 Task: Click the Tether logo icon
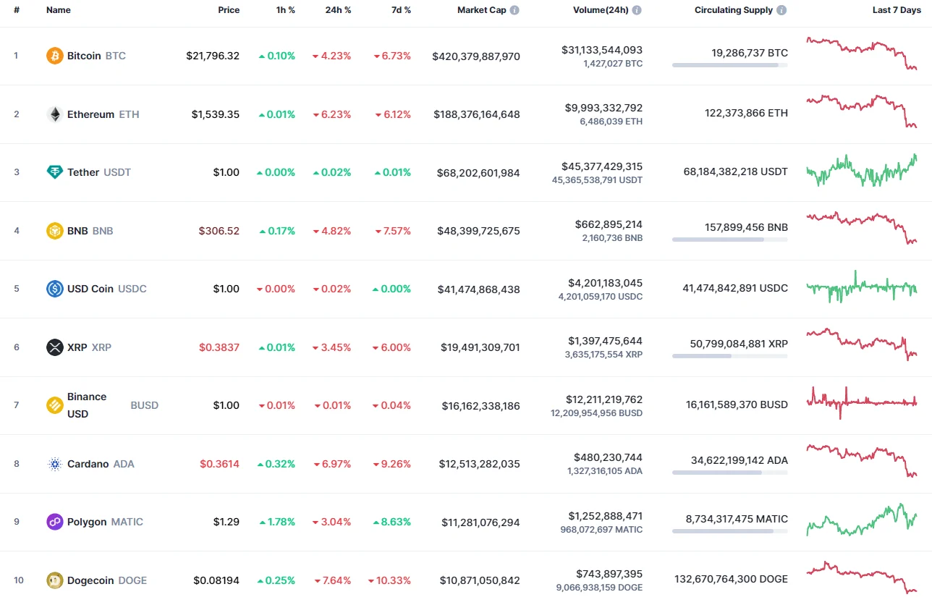(x=54, y=172)
